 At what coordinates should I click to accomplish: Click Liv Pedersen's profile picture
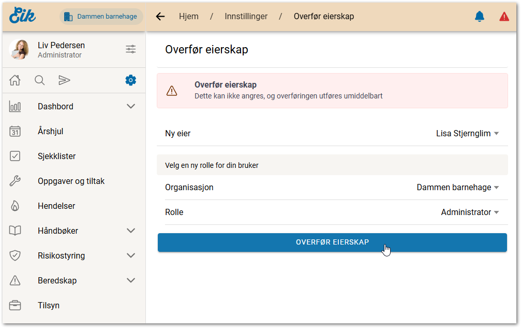pos(19,50)
